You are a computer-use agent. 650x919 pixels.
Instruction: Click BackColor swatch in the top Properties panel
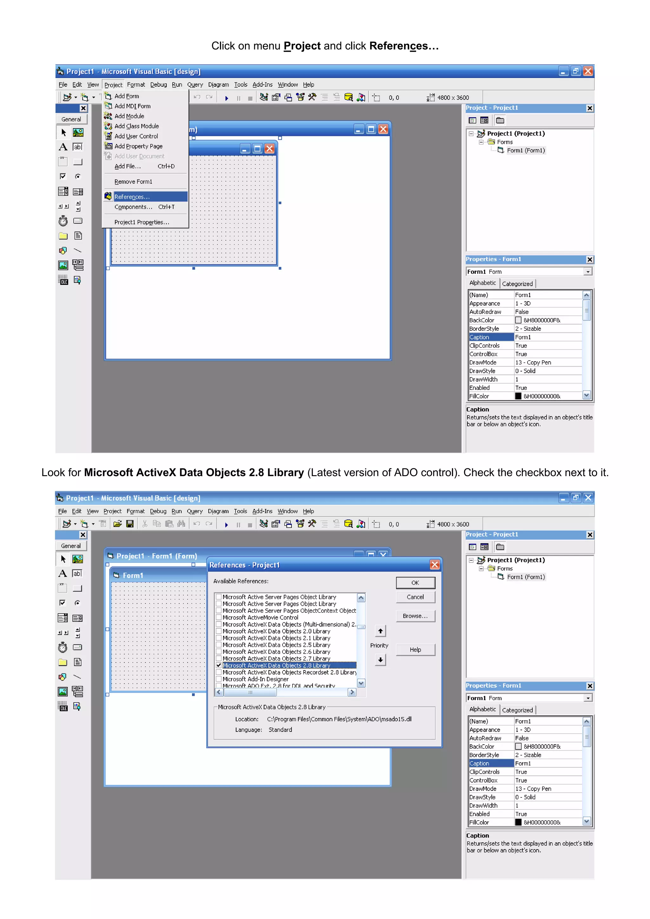518,320
